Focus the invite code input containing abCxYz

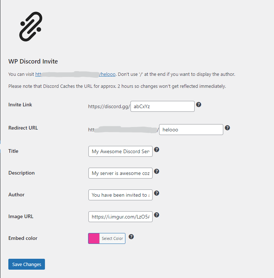coord(162,106)
